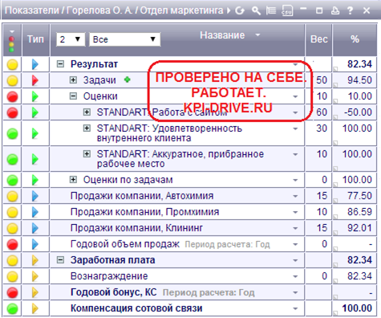Screen dimensions: 381x318
Task: Expand the Оценки по задачам node
Action: 73,179
